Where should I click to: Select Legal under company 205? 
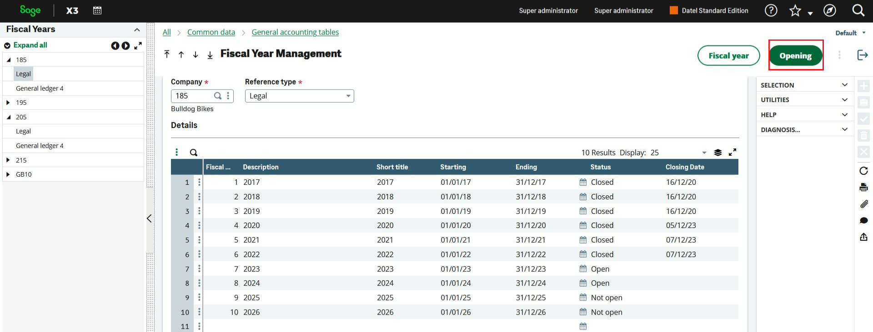(x=23, y=131)
